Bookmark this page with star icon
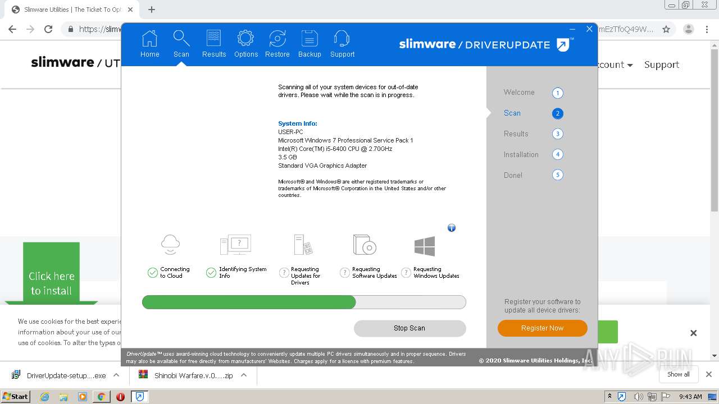 666,29
